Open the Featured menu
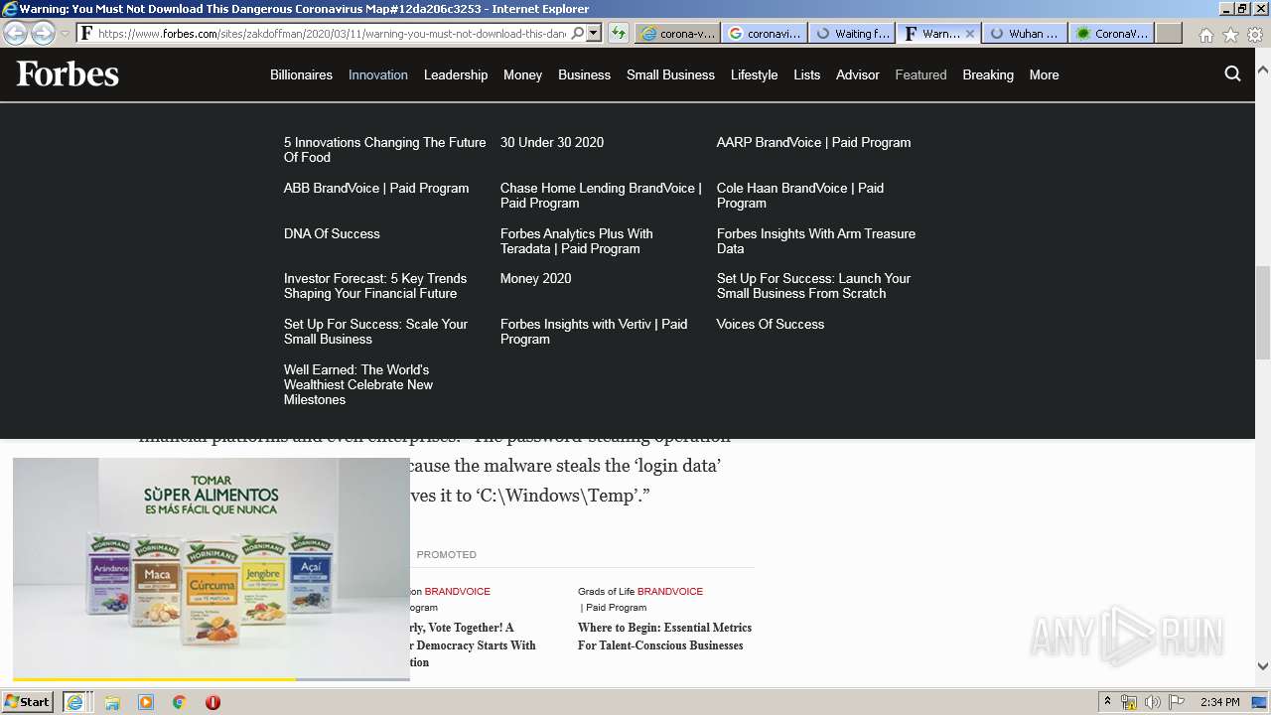This screenshot has width=1271, height=715. (x=920, y=74)
